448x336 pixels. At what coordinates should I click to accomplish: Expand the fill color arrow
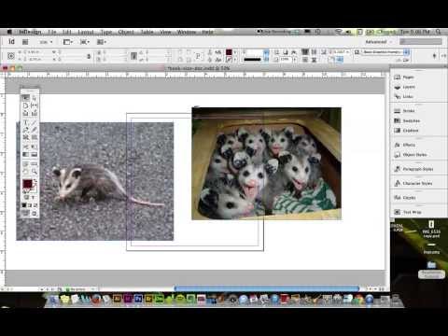(235, 52)
